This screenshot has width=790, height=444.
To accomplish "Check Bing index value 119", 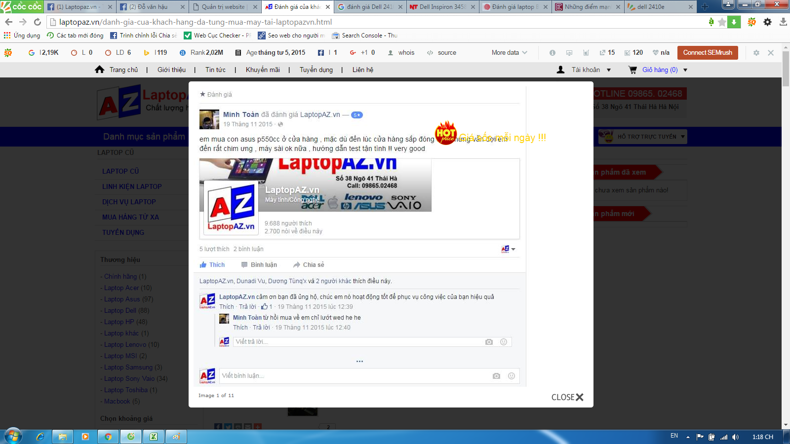I will point(156,52).
